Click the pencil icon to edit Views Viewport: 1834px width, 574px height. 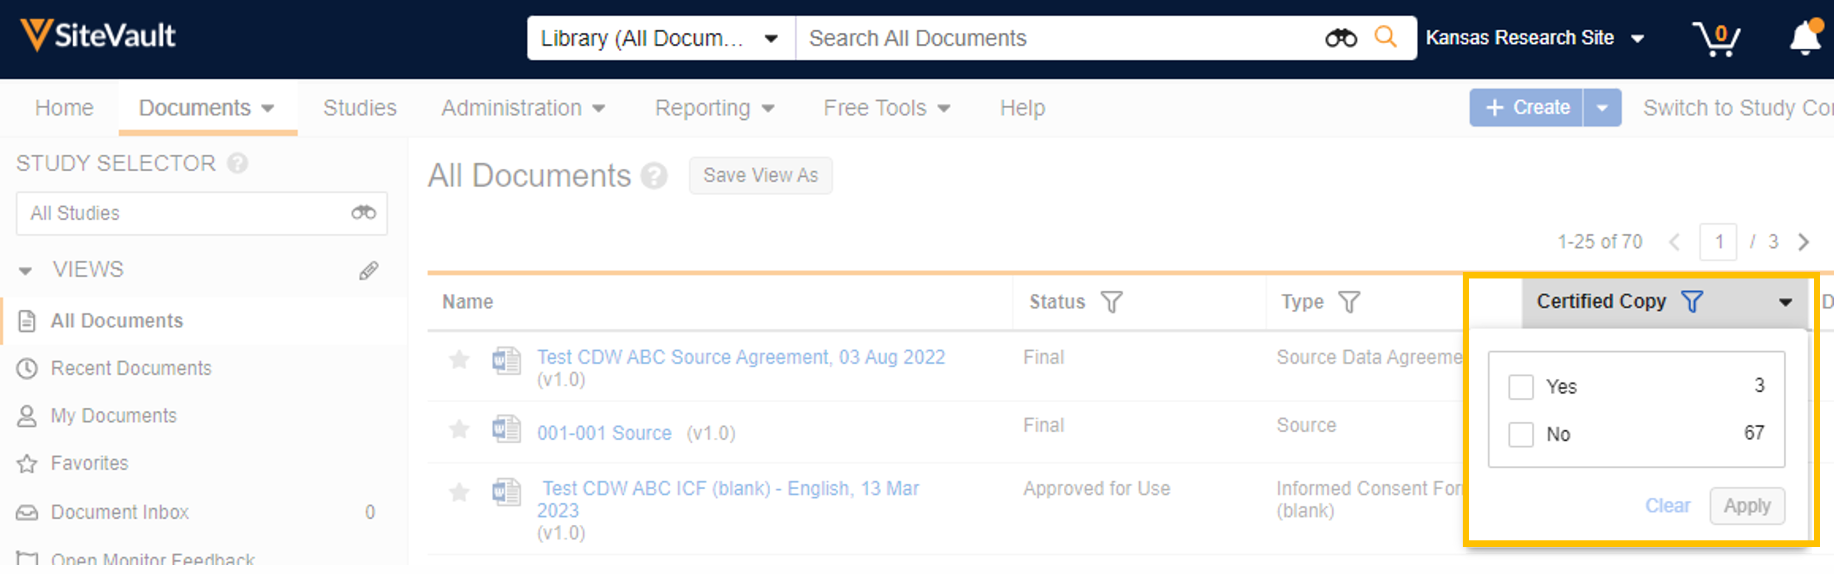(x=368, y=270)
